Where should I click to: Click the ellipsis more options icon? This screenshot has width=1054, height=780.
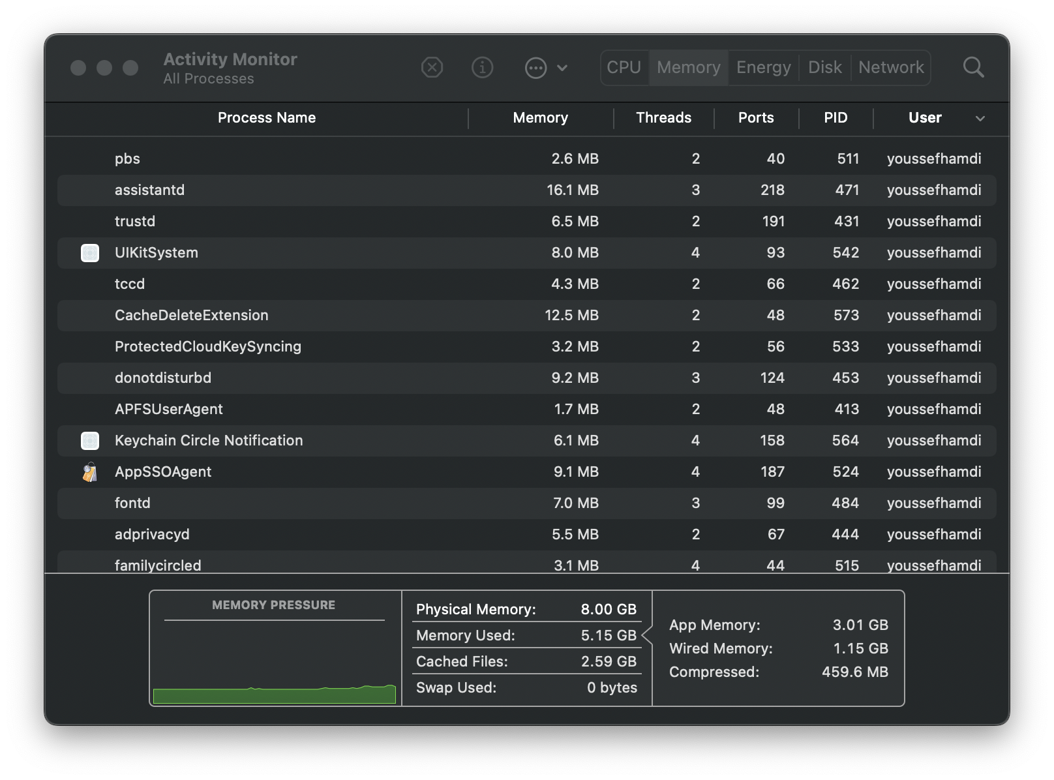[535, 68]
